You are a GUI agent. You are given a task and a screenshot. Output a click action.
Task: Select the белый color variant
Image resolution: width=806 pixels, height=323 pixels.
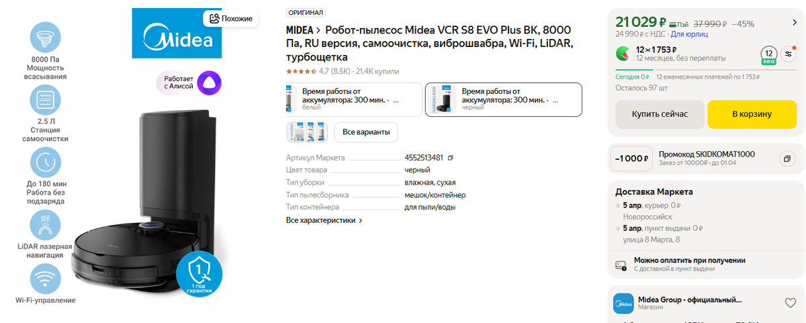click(x=355, y=99)
